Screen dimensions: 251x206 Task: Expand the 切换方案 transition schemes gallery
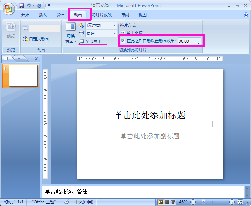pyautogui.click(x=71, y=39)
